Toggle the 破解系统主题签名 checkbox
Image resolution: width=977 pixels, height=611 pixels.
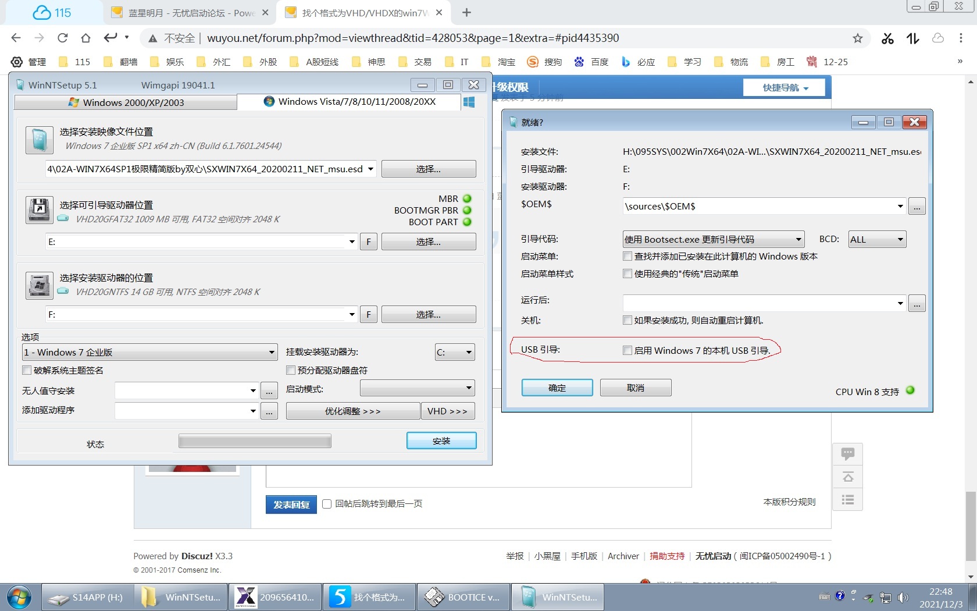(27, 370)
